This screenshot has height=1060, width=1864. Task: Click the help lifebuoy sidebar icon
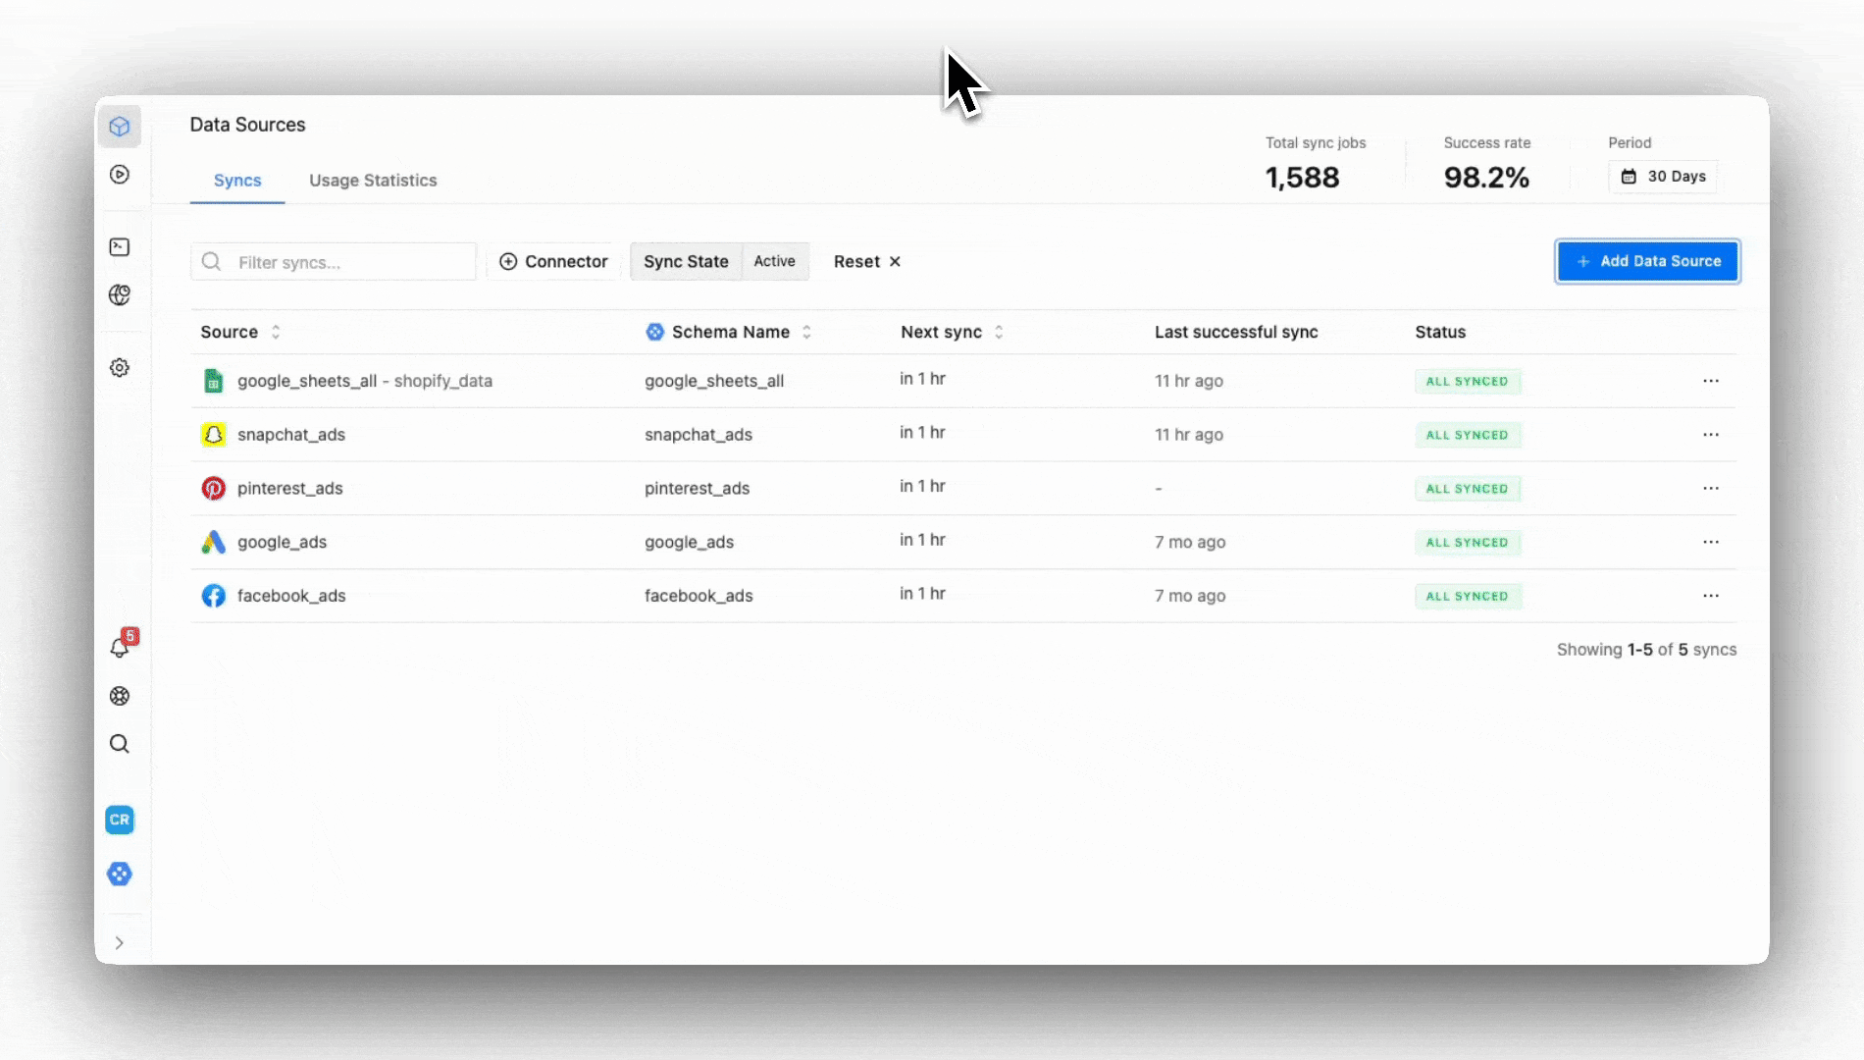pos(120,696)
